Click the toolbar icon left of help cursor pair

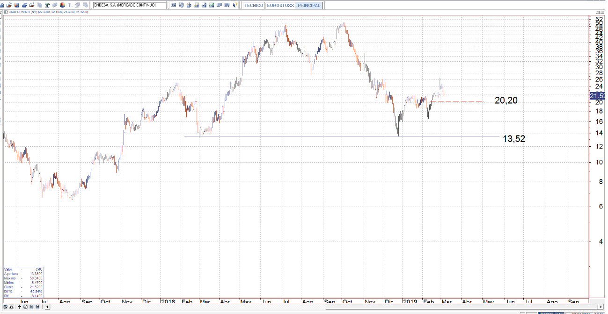tap(219, 5)
